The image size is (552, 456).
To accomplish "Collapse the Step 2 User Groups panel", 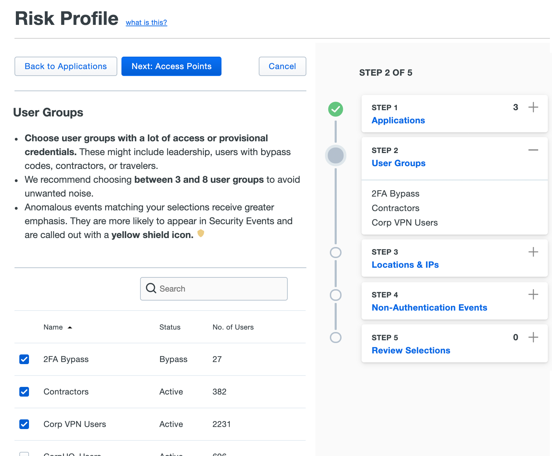I will [x=533, y=150].
